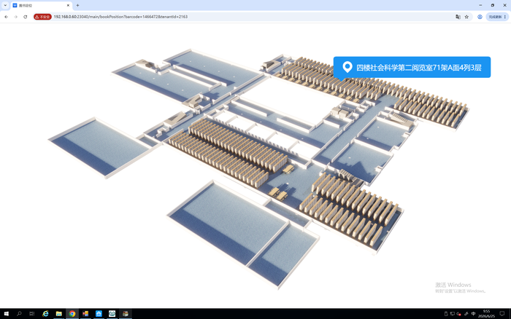Close the 图书定位 tab

point(68,6)
